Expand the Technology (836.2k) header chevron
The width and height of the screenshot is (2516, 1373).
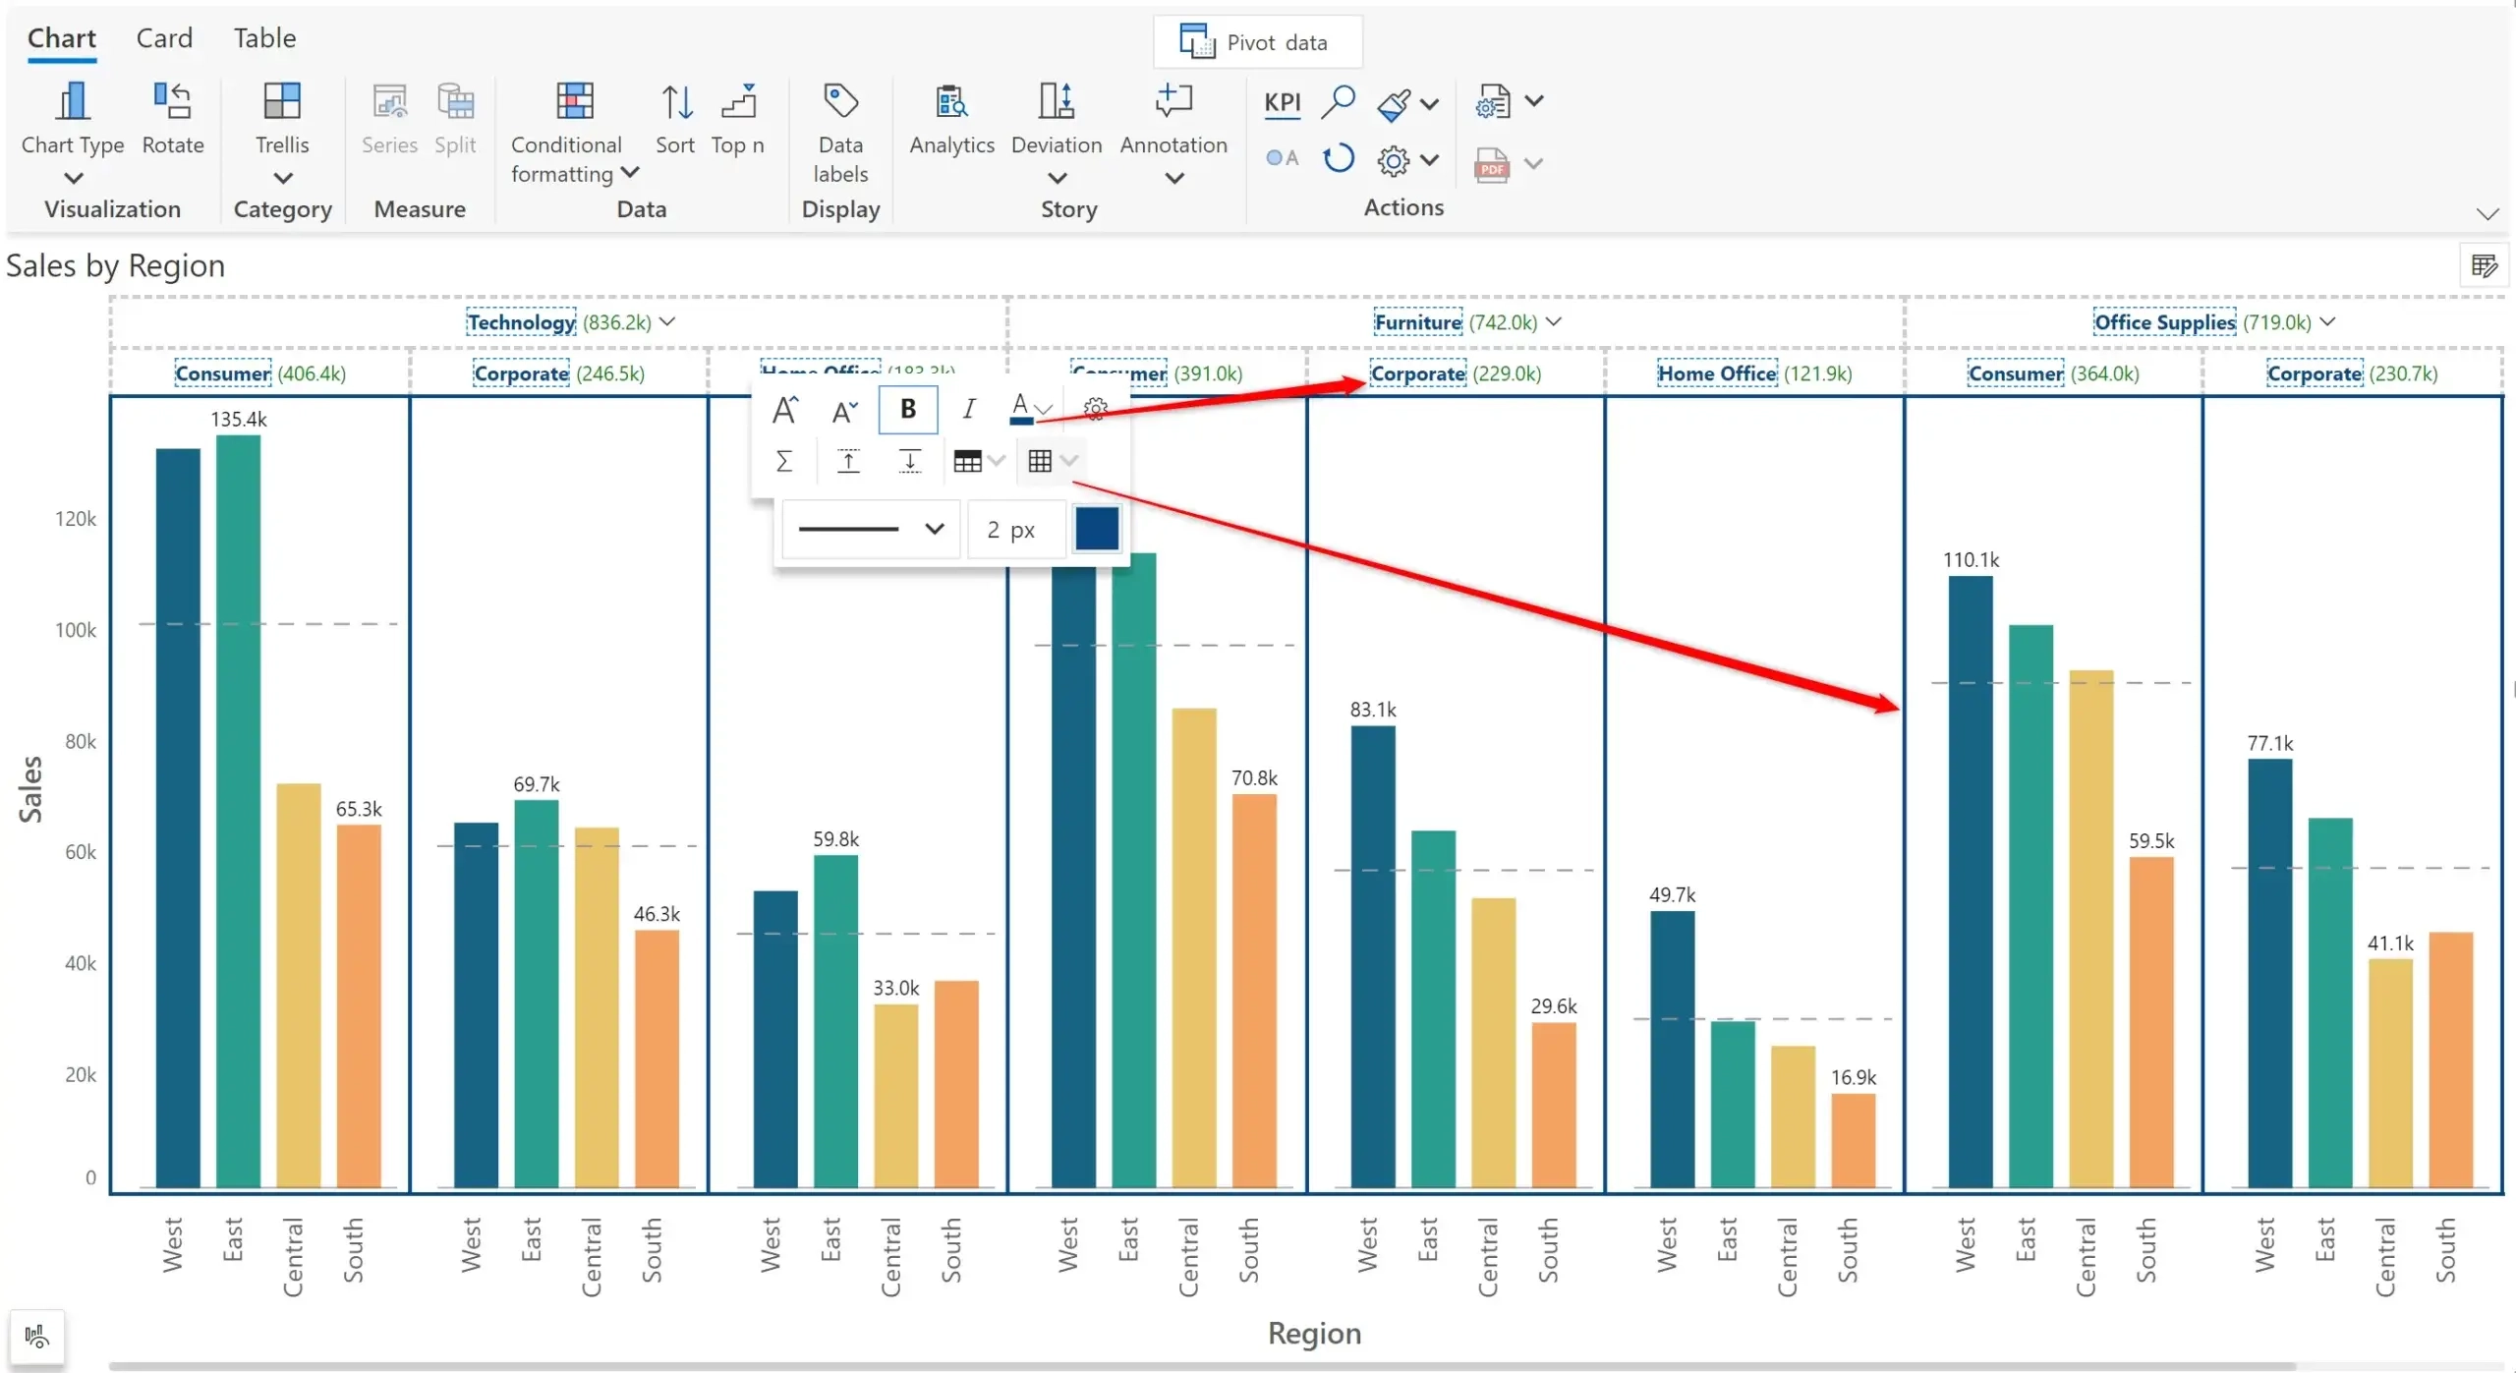[667, 321]
